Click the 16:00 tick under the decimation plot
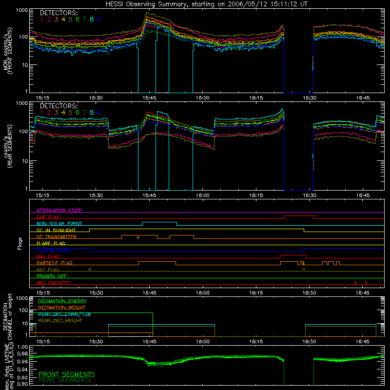Image resolution: width=390 pixels, height=390 pixels. point(203,342)
